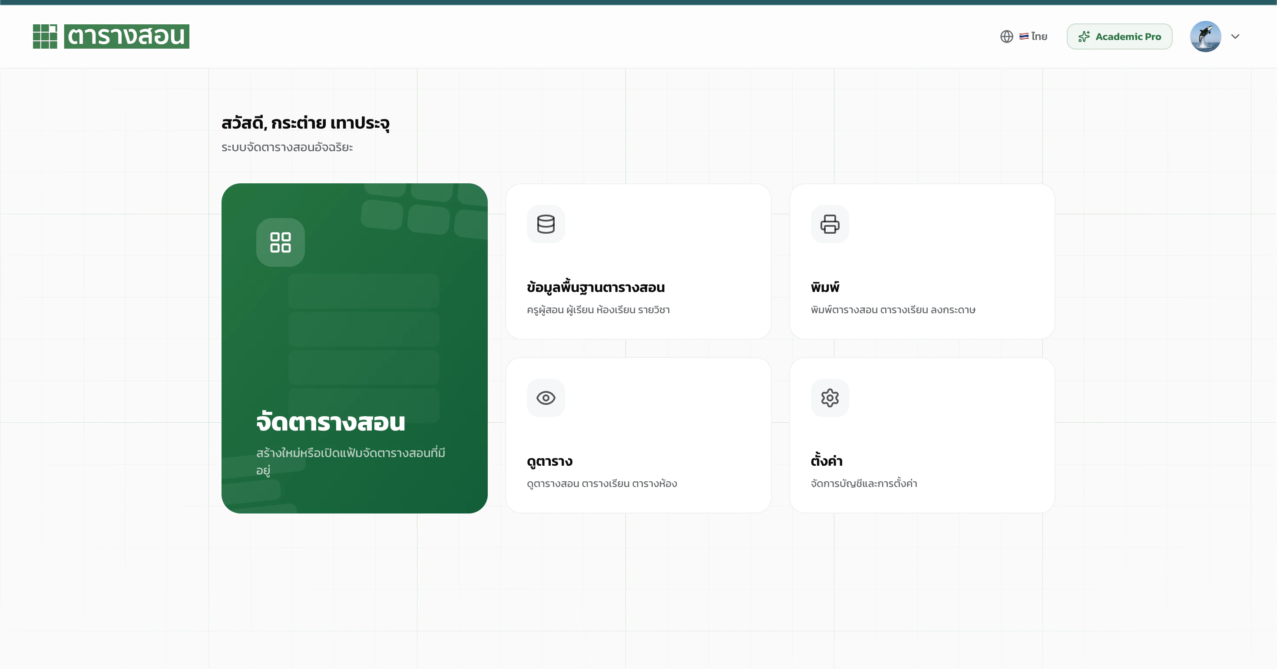Image resolution: width=1277 pixels, height=669 pixels.
Task: Expand the account menu with the down chevron
Action: pyautogui.click(x=1235, y=36)
